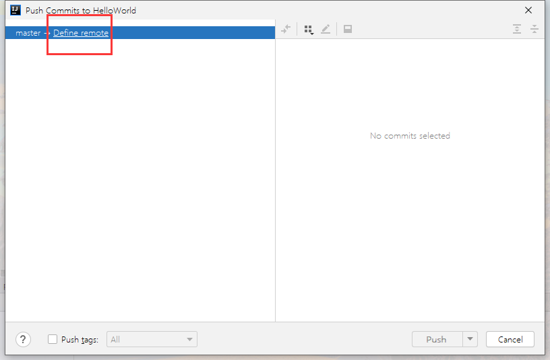This screenshot has height=360, width=550.
Task: Click the Edit pencil toolbar icon
Action: [326, 29]
